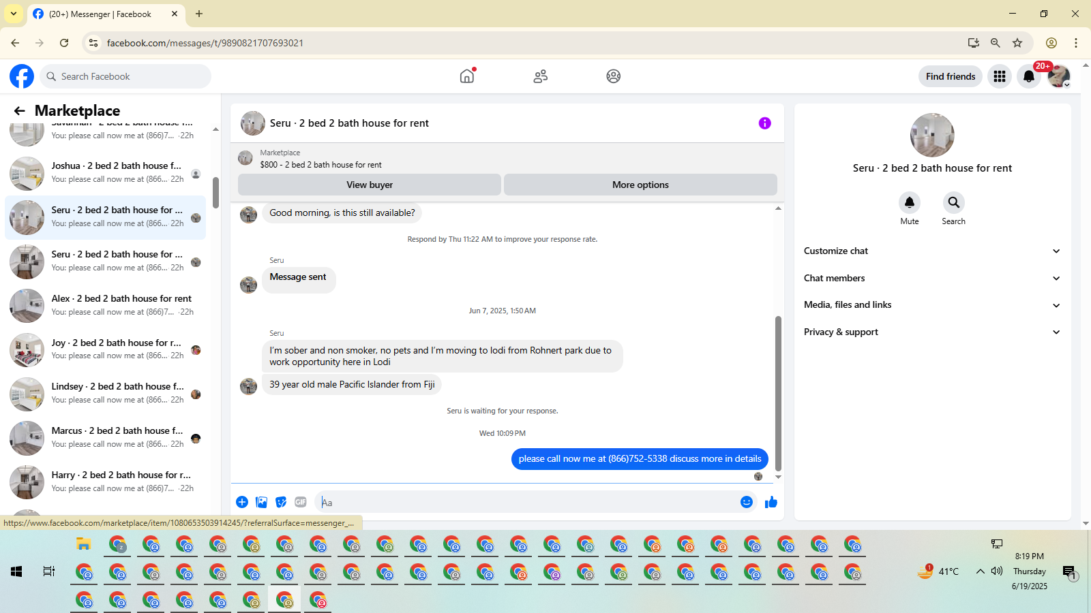
Task: Open conversation information via the purple info icon
Action: pyautogui.click(x=765, y=123)
